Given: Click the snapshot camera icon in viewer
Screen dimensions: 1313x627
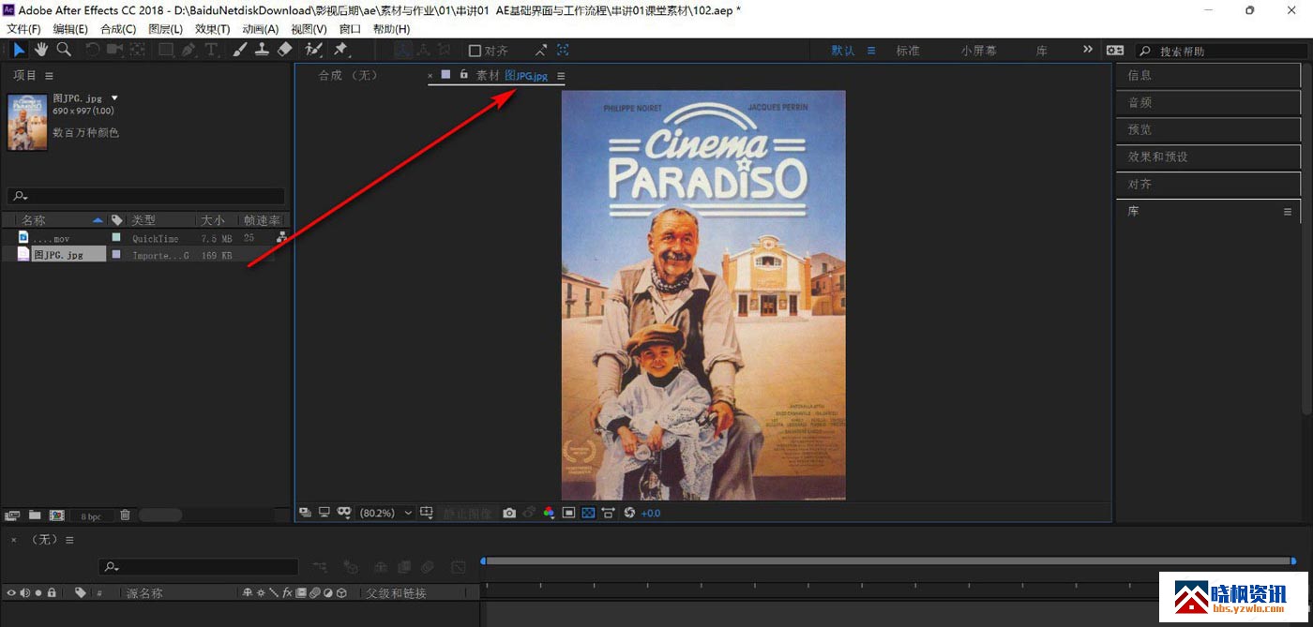Looking at the screenshot, I should (x=509, y=513).
